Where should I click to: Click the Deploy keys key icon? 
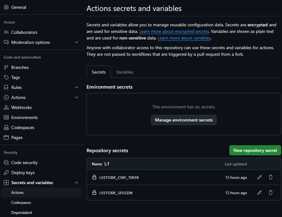click(x=6, y=173)
